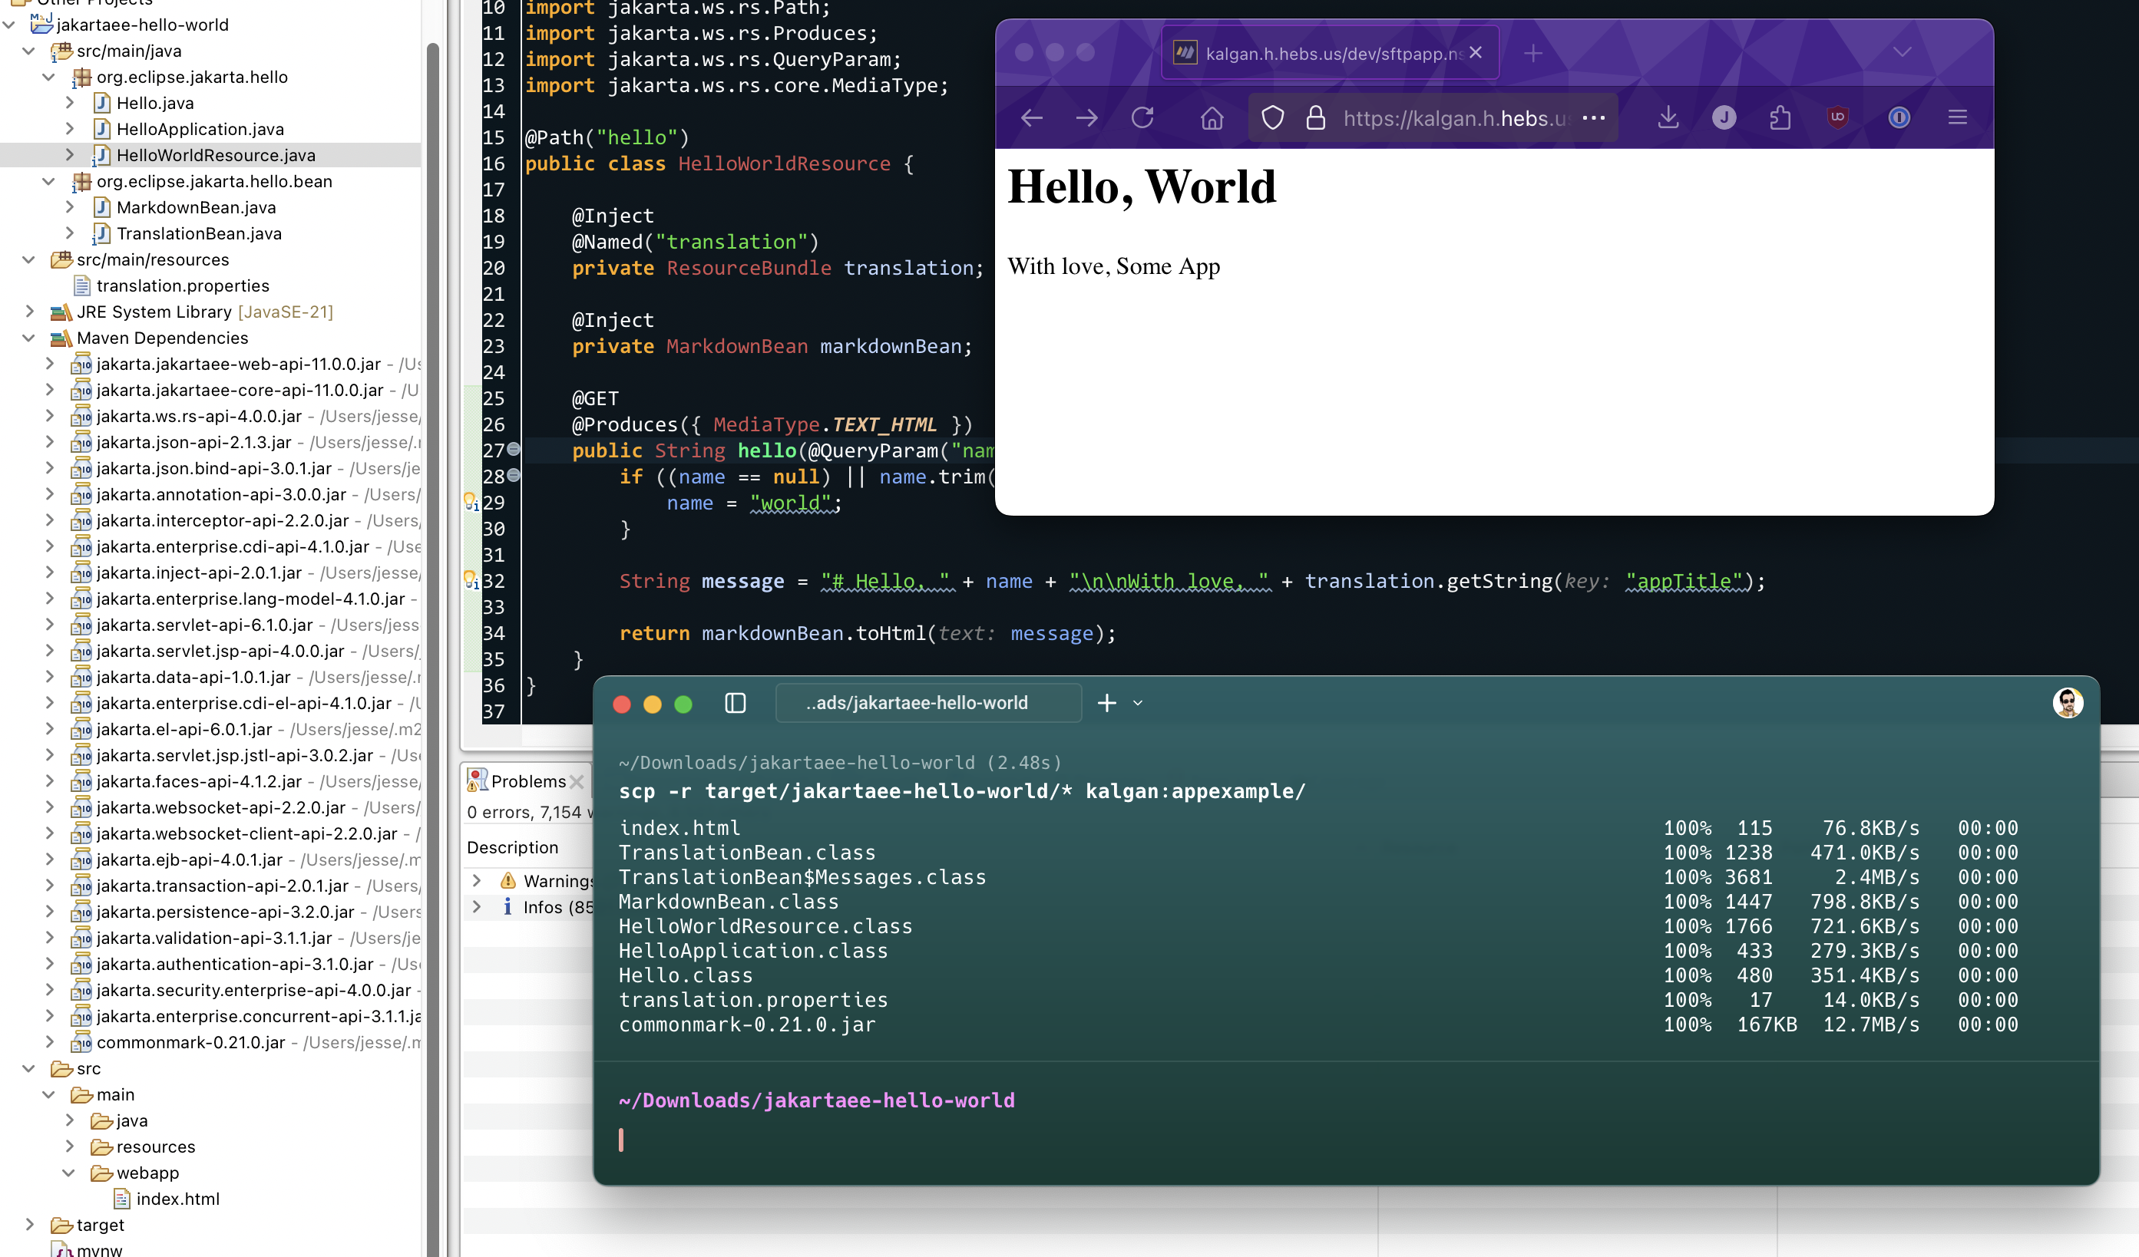Open the J account icon in browser toolbar
This screenshot has width=2139, height=1257.
point(1723,118)
